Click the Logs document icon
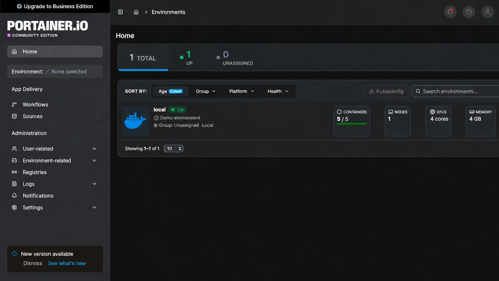The height and width of the screenshot is (281, 499). [x=14, y=184]
